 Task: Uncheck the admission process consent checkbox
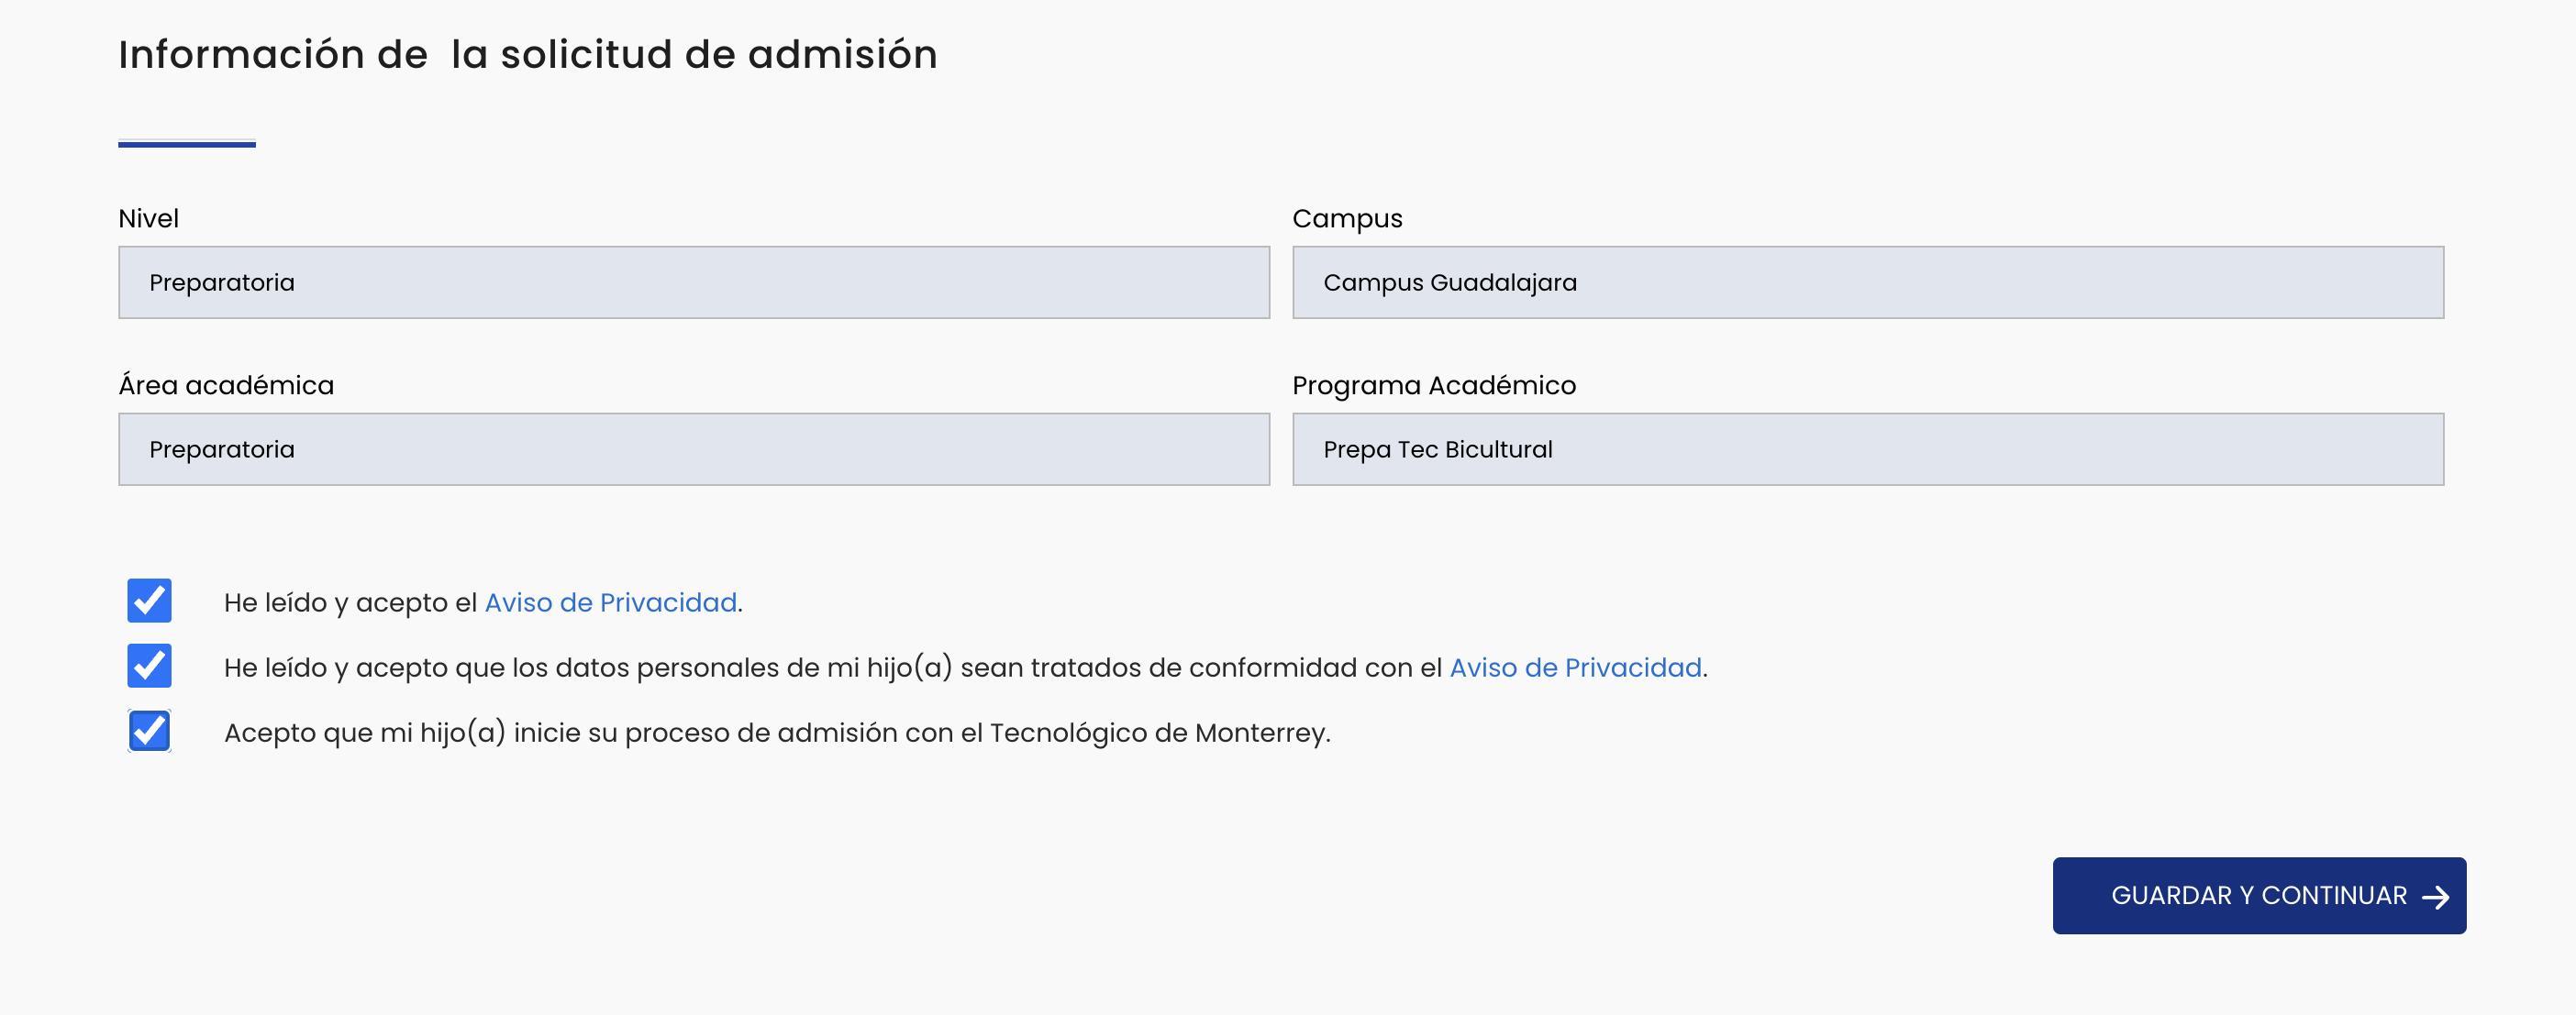coord(150,732)
